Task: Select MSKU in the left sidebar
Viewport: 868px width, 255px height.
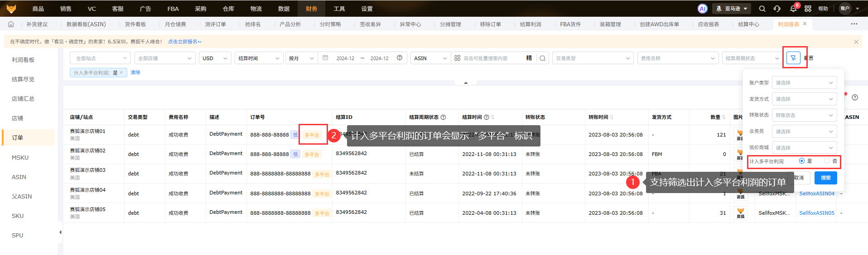Action: (20, 157)
